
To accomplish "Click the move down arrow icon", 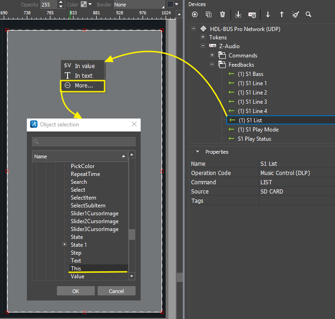I will 267,14.
